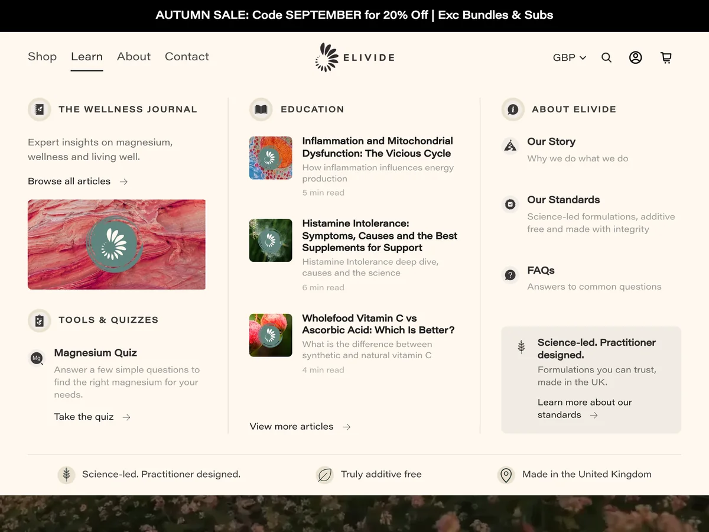The image size is (709, 532).
Task: Select the Learn menu item
Action: 87,57
